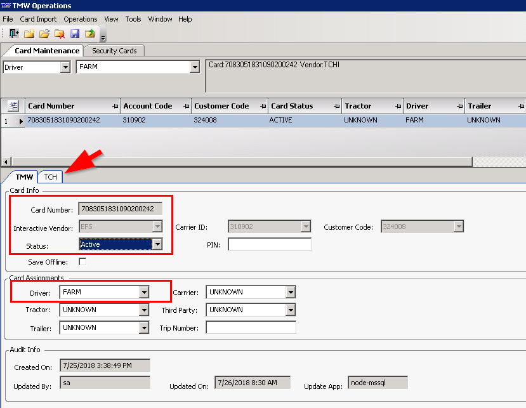This screenshot has width=526, height=408.
Task: Open the File menu
Action: 8,19
